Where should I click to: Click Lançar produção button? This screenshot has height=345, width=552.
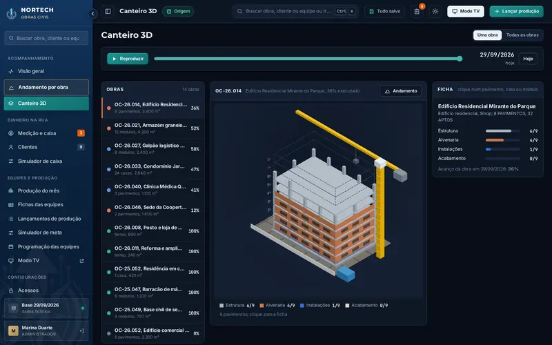pos(516,11)
